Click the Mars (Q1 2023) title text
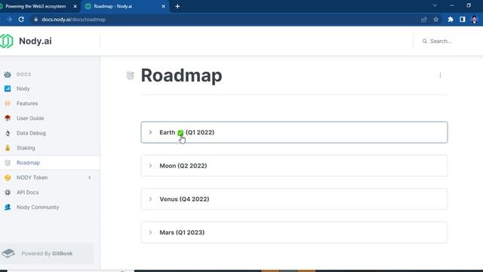 click(182, 232)
